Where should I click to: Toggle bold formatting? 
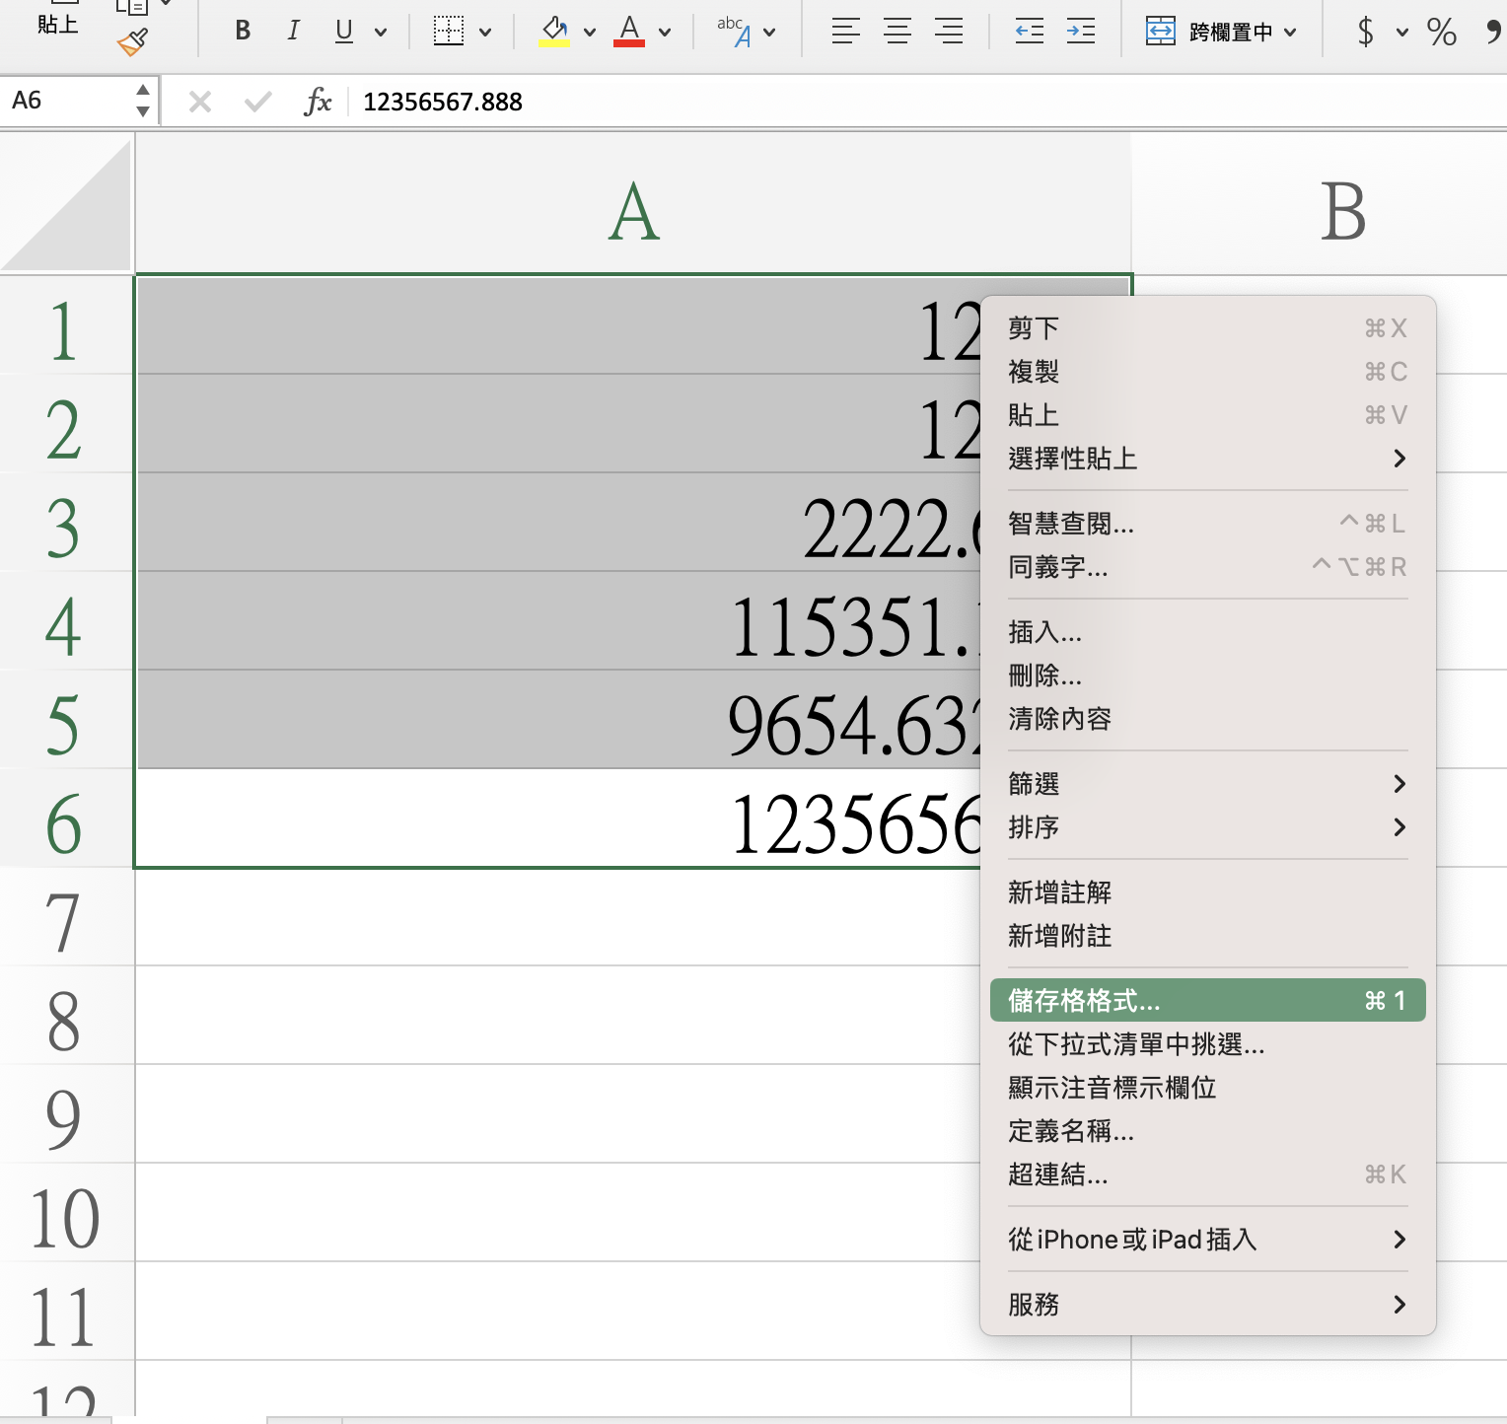(243, 32)
